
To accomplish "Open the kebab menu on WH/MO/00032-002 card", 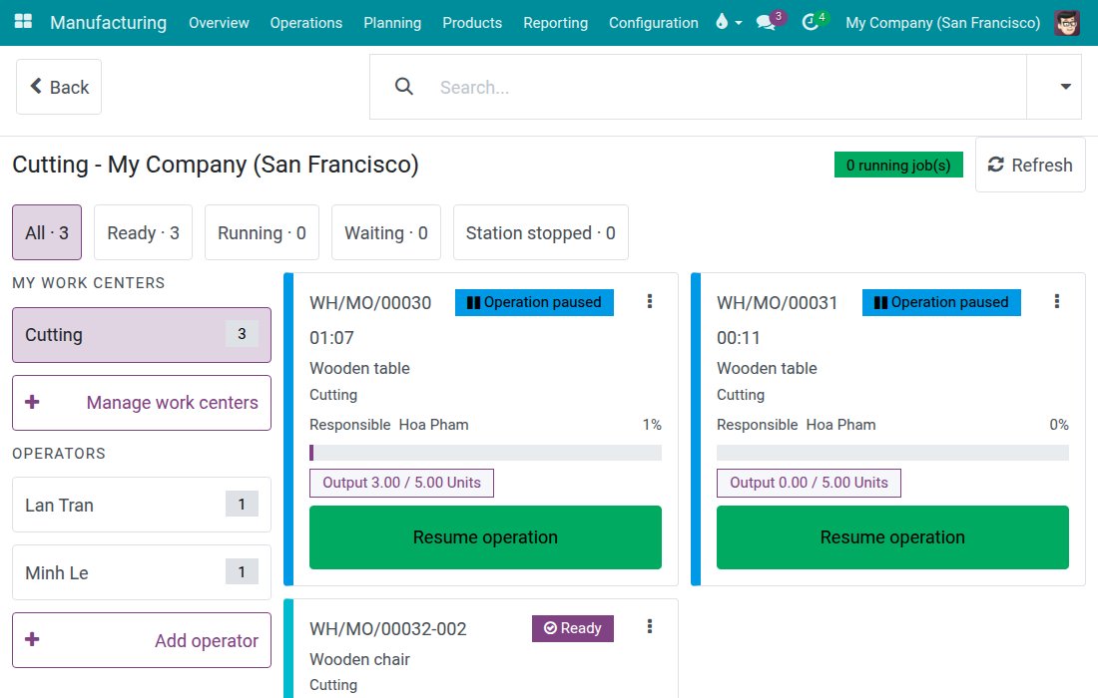I will point(650,626).
